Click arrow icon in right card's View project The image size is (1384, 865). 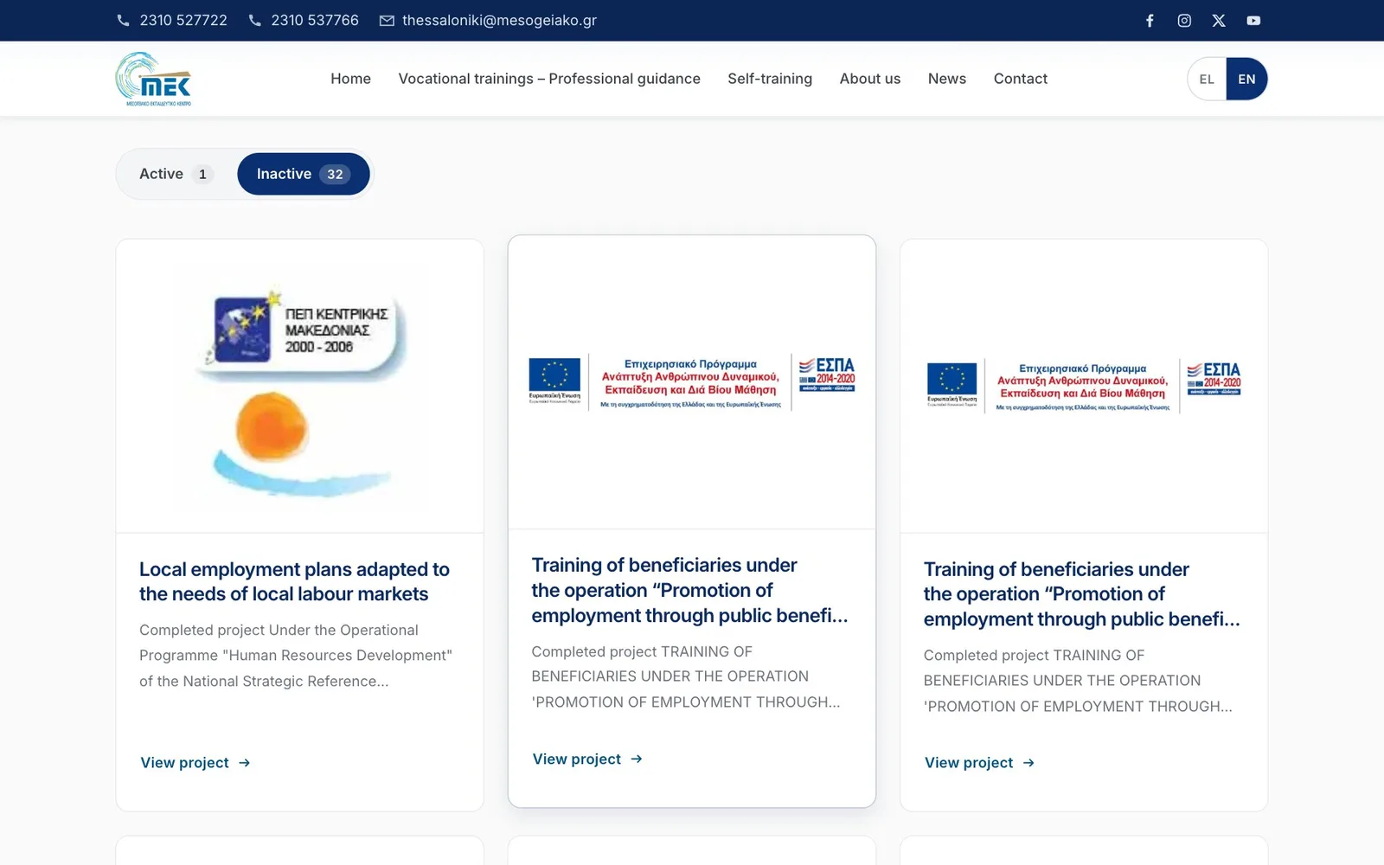click(x=1028, y=763)
